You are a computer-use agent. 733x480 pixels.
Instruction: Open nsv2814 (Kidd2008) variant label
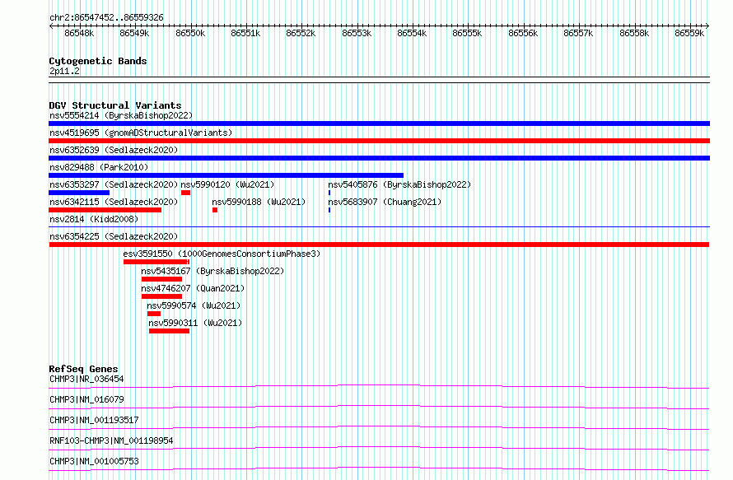[x=94, y=219]
